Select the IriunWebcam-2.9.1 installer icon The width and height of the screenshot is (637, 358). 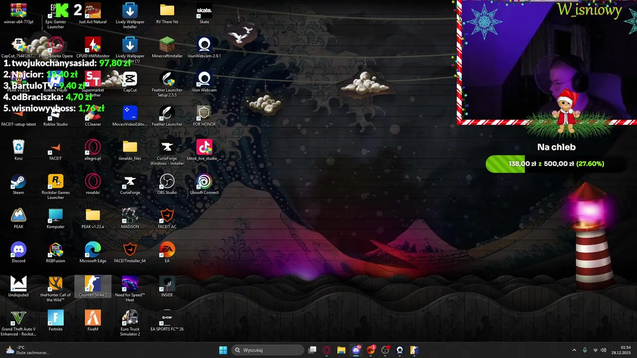point(204,48)
